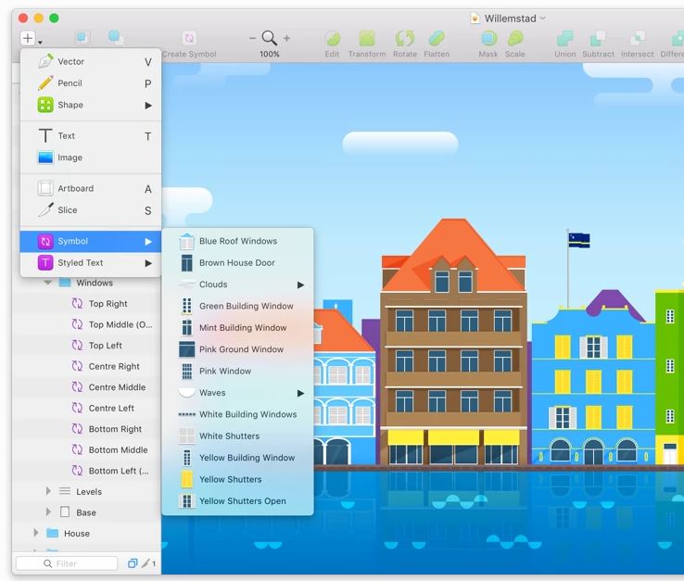Select the Centre Right symbol layer
Image resolution: width=684 pixels, height=581 pixels.
87,366
